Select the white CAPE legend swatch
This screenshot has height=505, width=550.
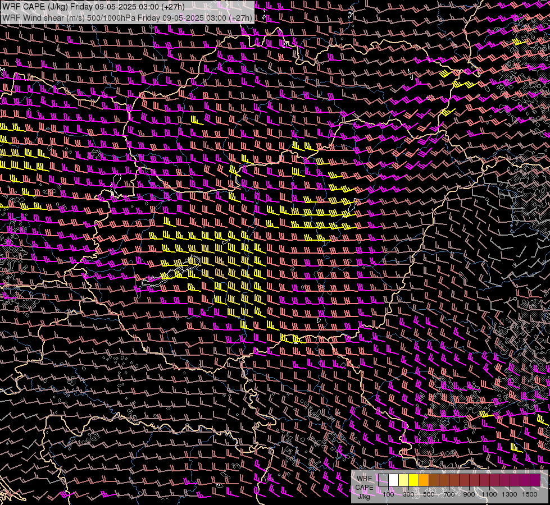coord(394,480)
